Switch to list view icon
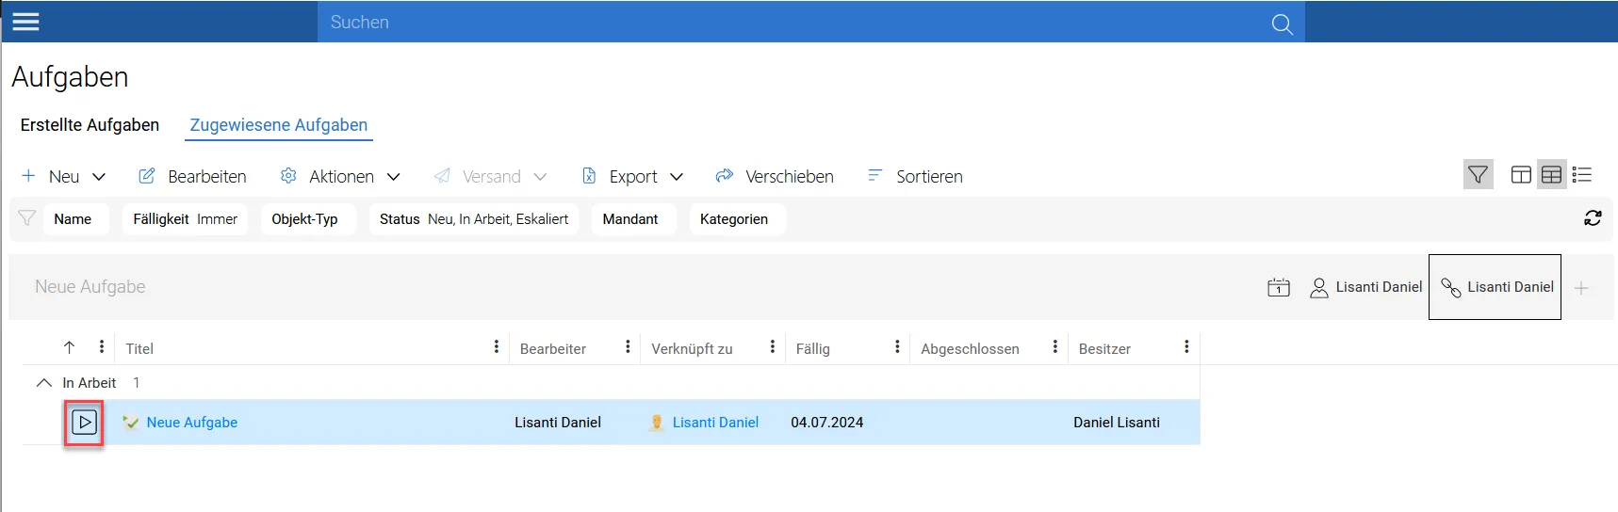 pyautogui.click(x=1582, y=175)
